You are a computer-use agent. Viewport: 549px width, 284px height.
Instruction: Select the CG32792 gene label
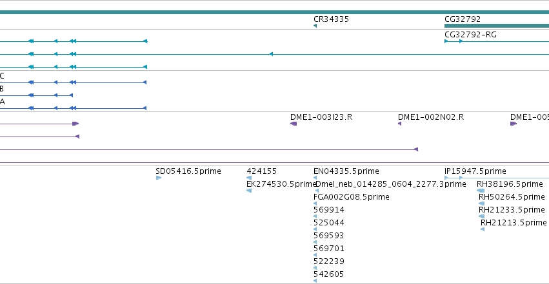pyautogui.click(x=463, y=19)
